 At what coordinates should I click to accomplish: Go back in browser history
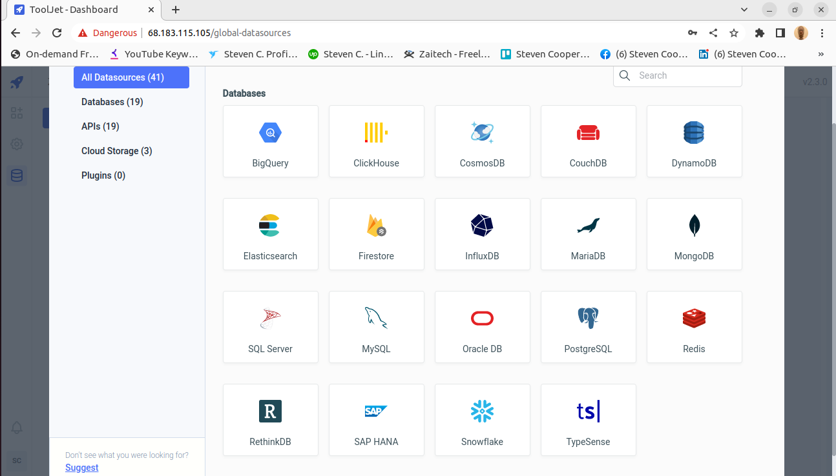pos(16,33)
